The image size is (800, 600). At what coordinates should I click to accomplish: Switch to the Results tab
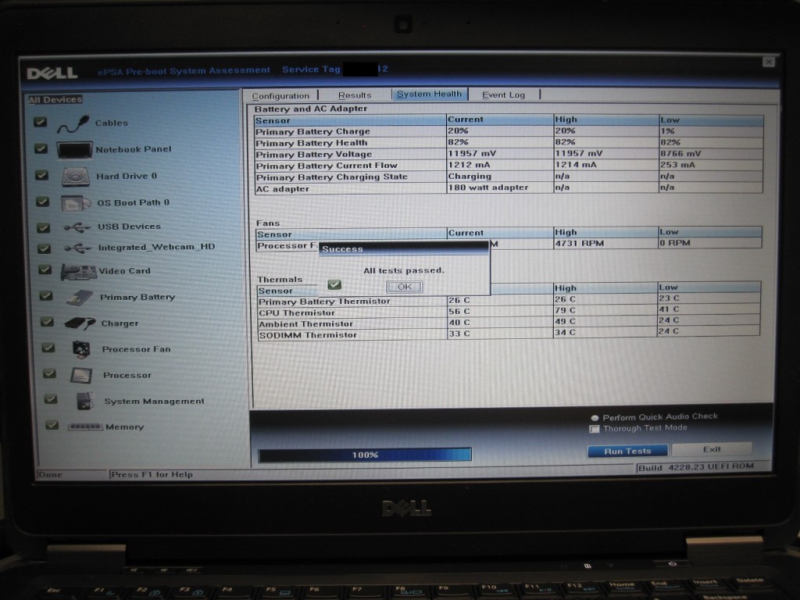click(x=355, y=95)
